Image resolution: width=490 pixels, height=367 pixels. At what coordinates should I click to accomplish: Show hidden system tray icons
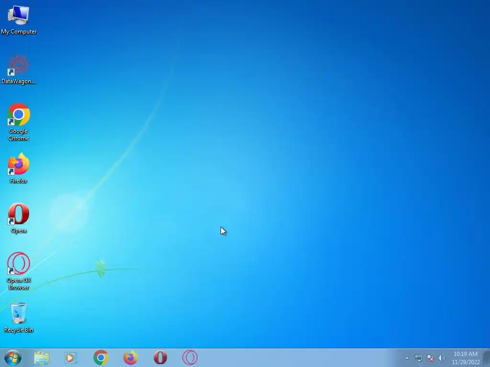click(x=407, y=358)
